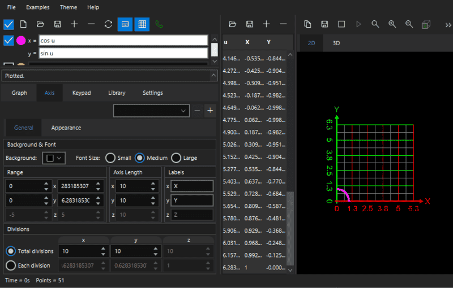The height and width of the screenshot is (288, 453).
Task: Expand the Plotted status message panel
Action: click(x=213, y=76)
